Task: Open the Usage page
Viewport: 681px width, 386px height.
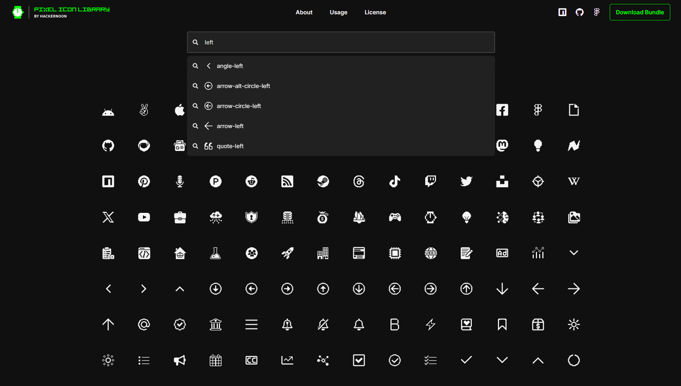Action: point(339,12)
